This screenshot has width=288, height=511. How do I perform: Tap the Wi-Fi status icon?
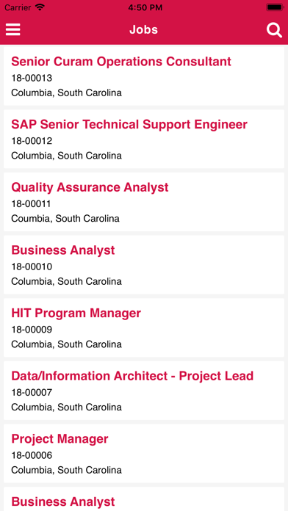click(x=40, y=7)
